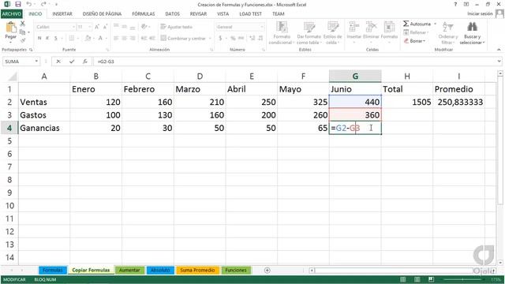Add new sheet with plus icon

coord(267,270)
